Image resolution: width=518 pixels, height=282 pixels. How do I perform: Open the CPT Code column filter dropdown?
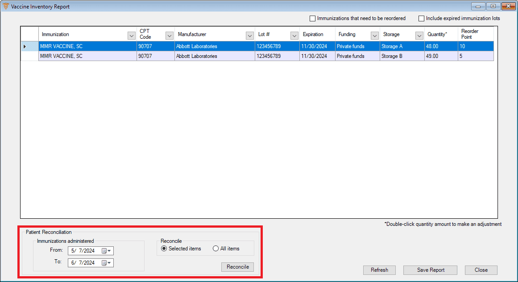[170, 36]
